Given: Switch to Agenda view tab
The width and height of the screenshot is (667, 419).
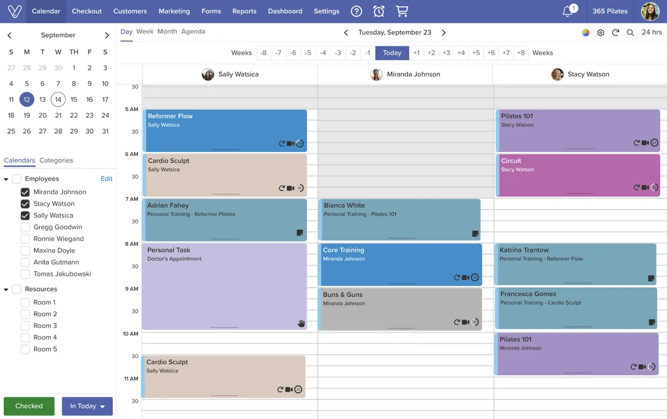Looking at the screenshot, I should pos(193,32).
